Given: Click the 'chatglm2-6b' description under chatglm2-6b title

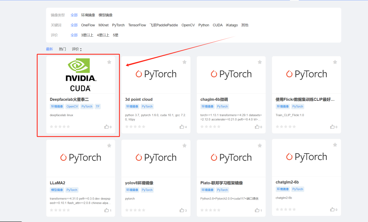Looking at the screenshot, I should coord(284,198).
